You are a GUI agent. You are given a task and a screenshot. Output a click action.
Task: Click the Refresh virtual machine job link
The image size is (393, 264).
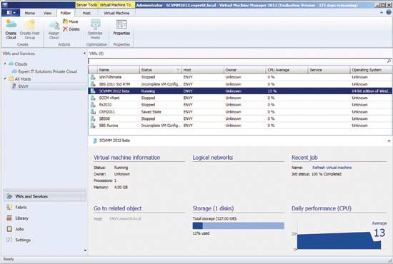coord(332,168)
